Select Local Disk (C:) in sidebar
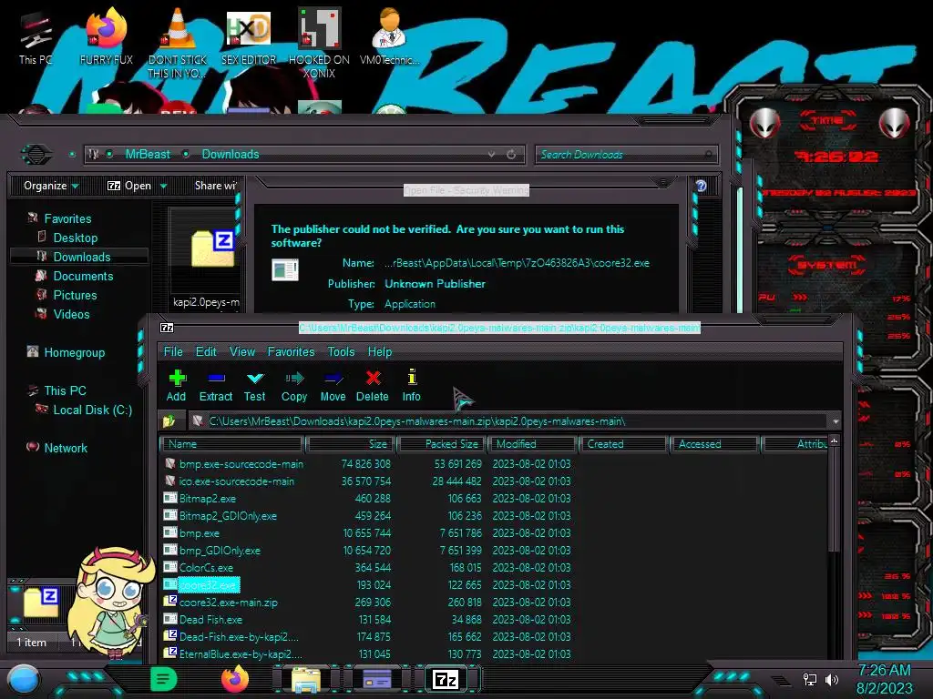This screenshot has height=699, width=933. click(92, 410)
